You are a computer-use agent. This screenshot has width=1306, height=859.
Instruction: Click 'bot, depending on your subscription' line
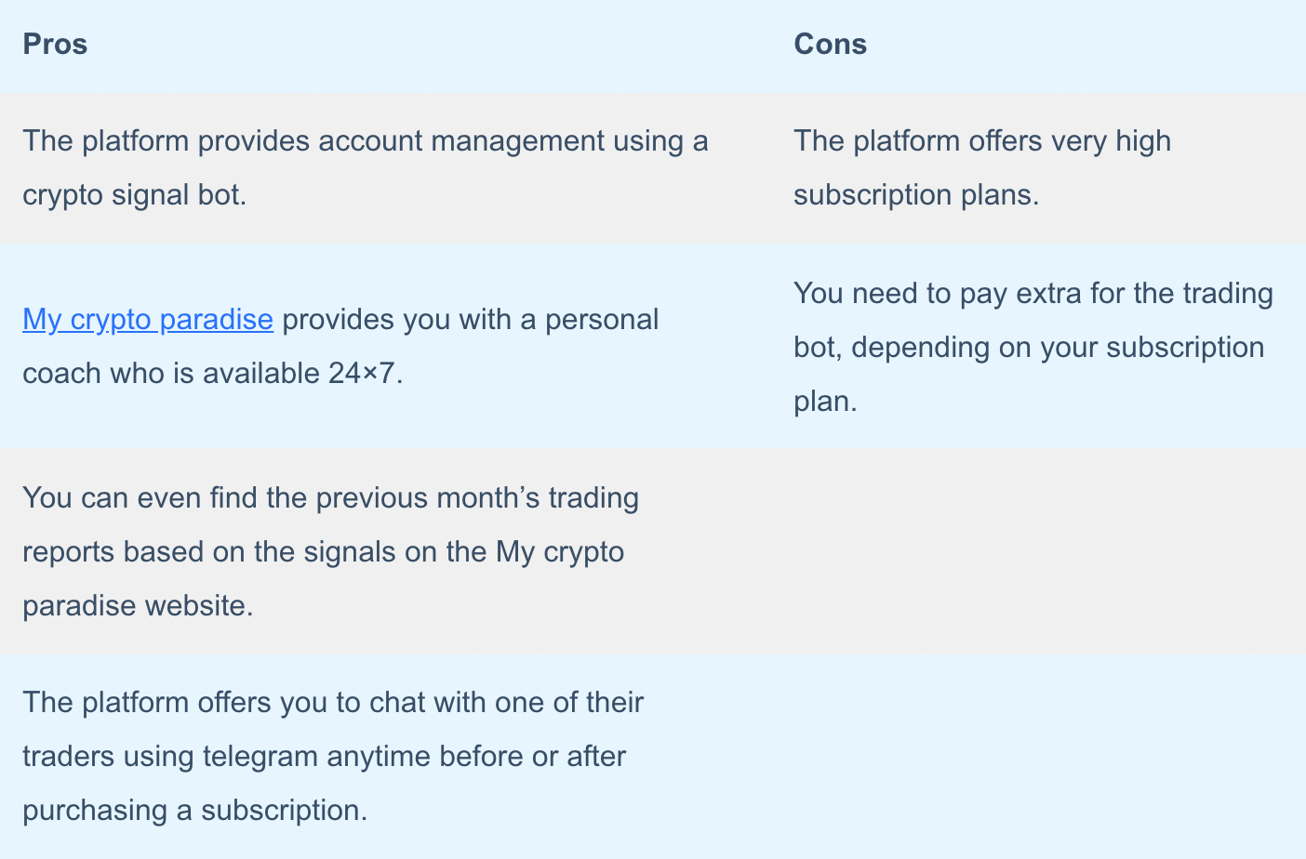coord(1029,348)
